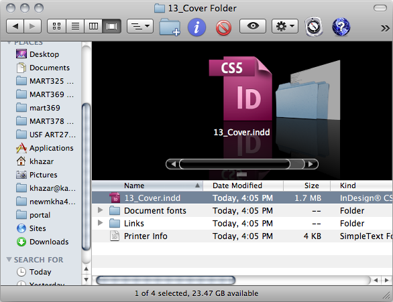Sort by the Name column header

point(148,185)
